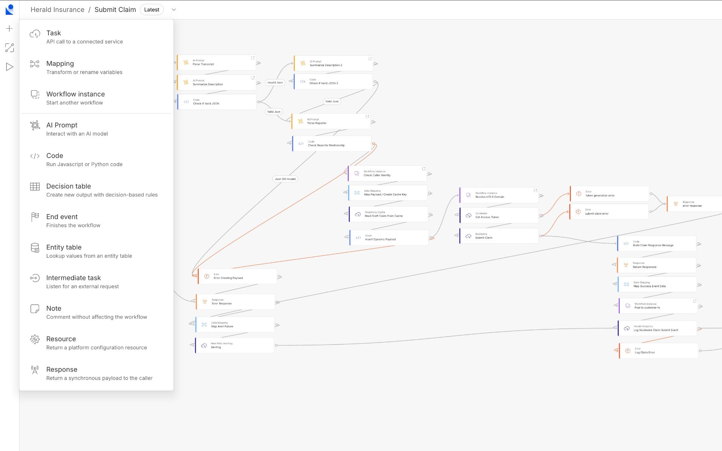Click the run workflow play icon
722x451 pixels.
pos(9,67)
